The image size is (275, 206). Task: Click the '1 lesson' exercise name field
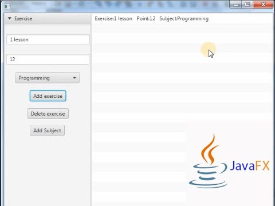[x=48, y=39]
